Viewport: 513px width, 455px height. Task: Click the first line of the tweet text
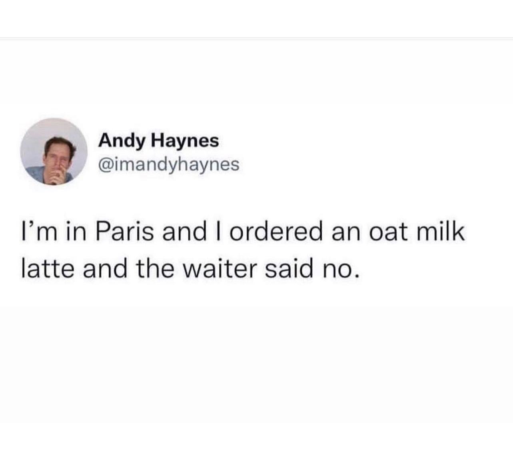point(243,232)
